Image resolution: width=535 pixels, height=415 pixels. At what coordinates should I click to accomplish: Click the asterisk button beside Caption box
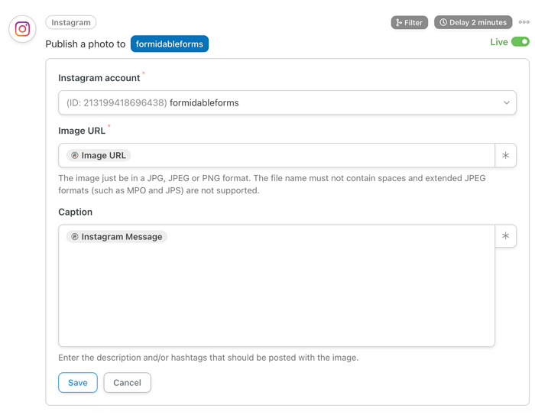coord(505,236)
